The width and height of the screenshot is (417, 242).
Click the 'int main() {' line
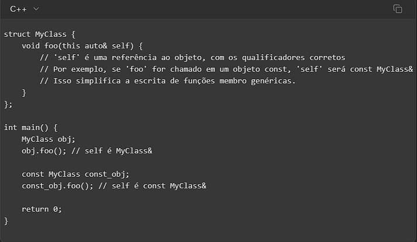pos(31,127)
